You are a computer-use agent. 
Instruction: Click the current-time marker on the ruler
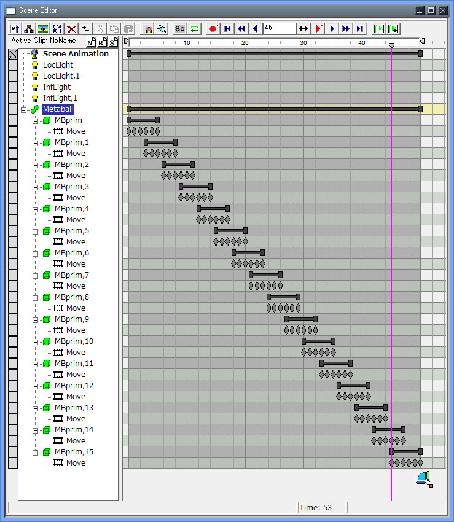click(x=392, y=45)
